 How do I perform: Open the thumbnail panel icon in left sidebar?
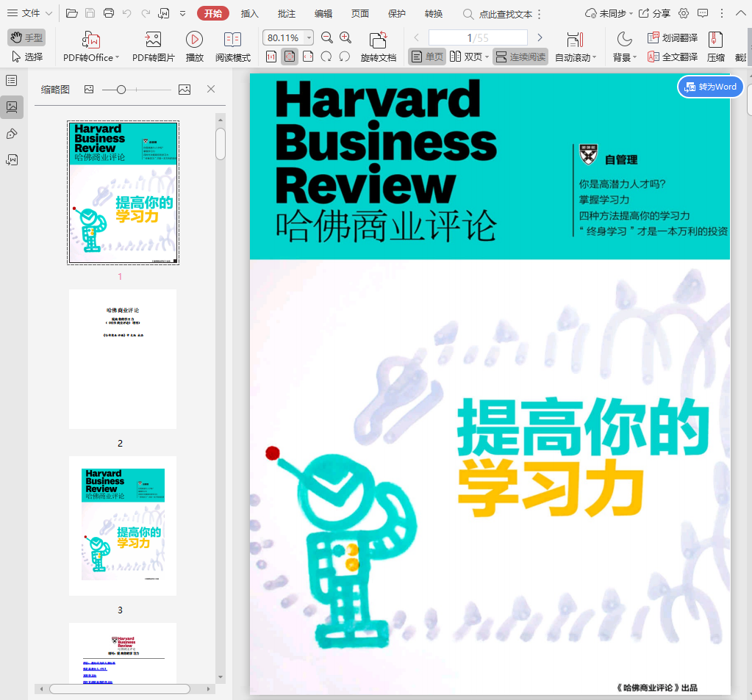12,107
